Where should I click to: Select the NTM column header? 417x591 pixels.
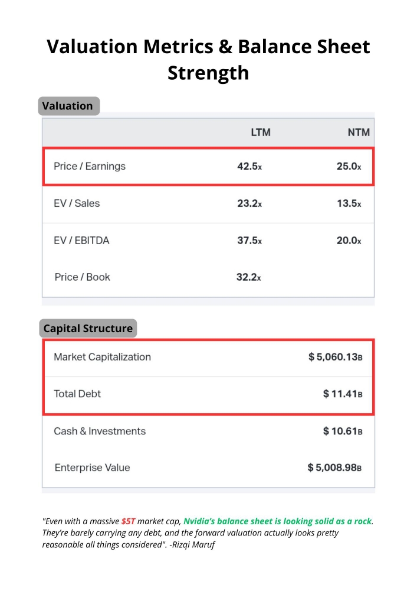[x=359, y=132]
